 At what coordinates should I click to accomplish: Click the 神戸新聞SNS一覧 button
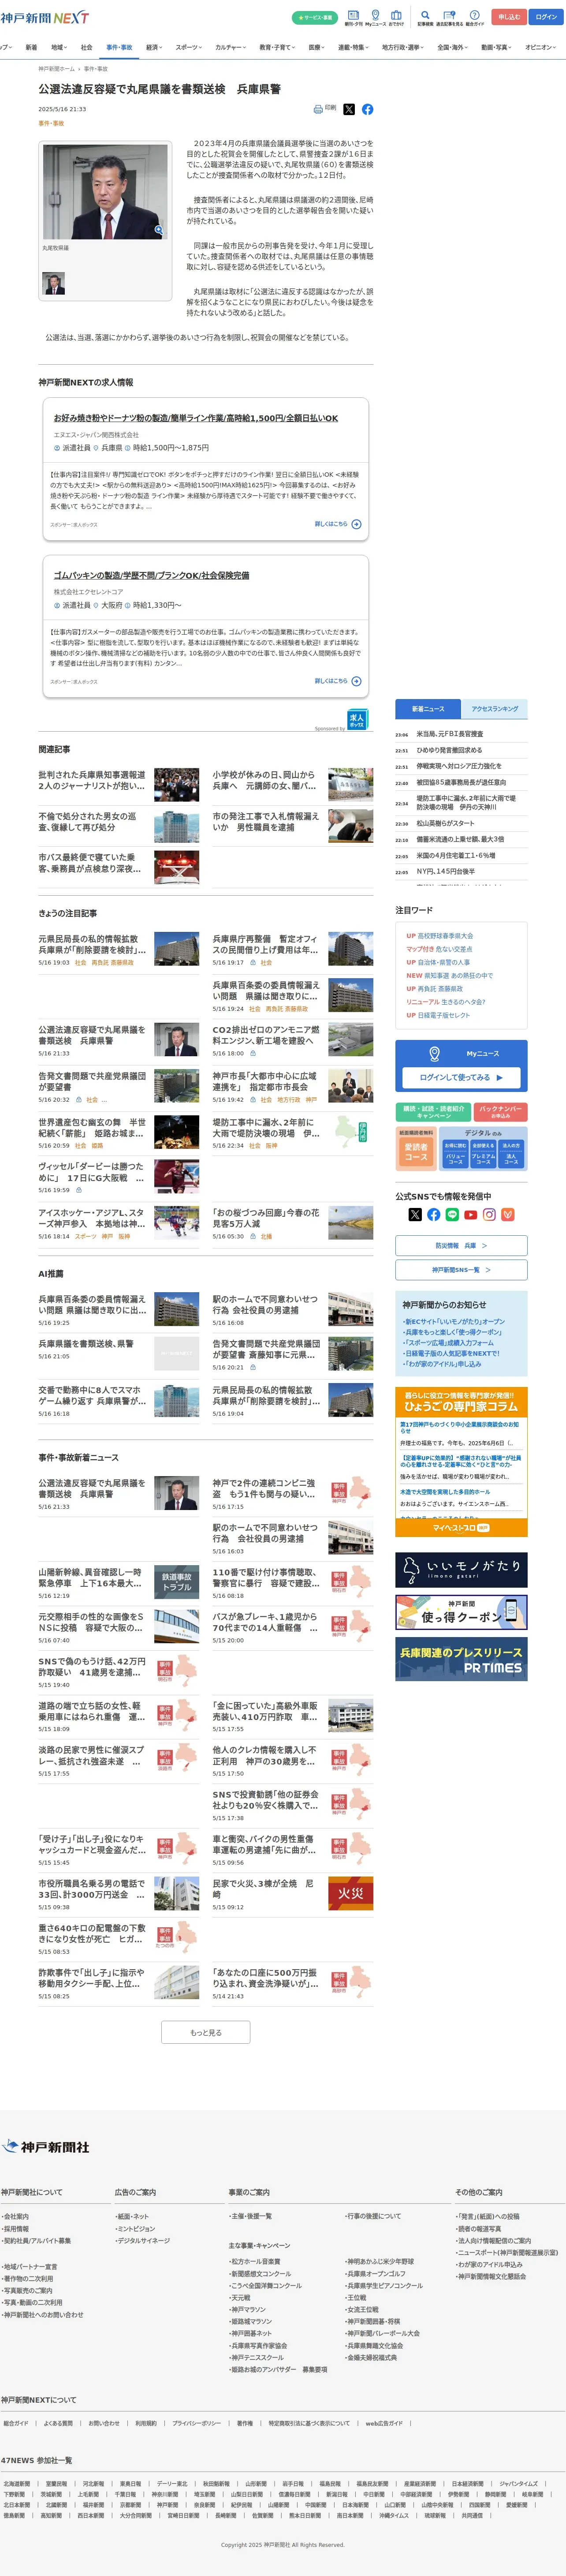[461, 1270]
